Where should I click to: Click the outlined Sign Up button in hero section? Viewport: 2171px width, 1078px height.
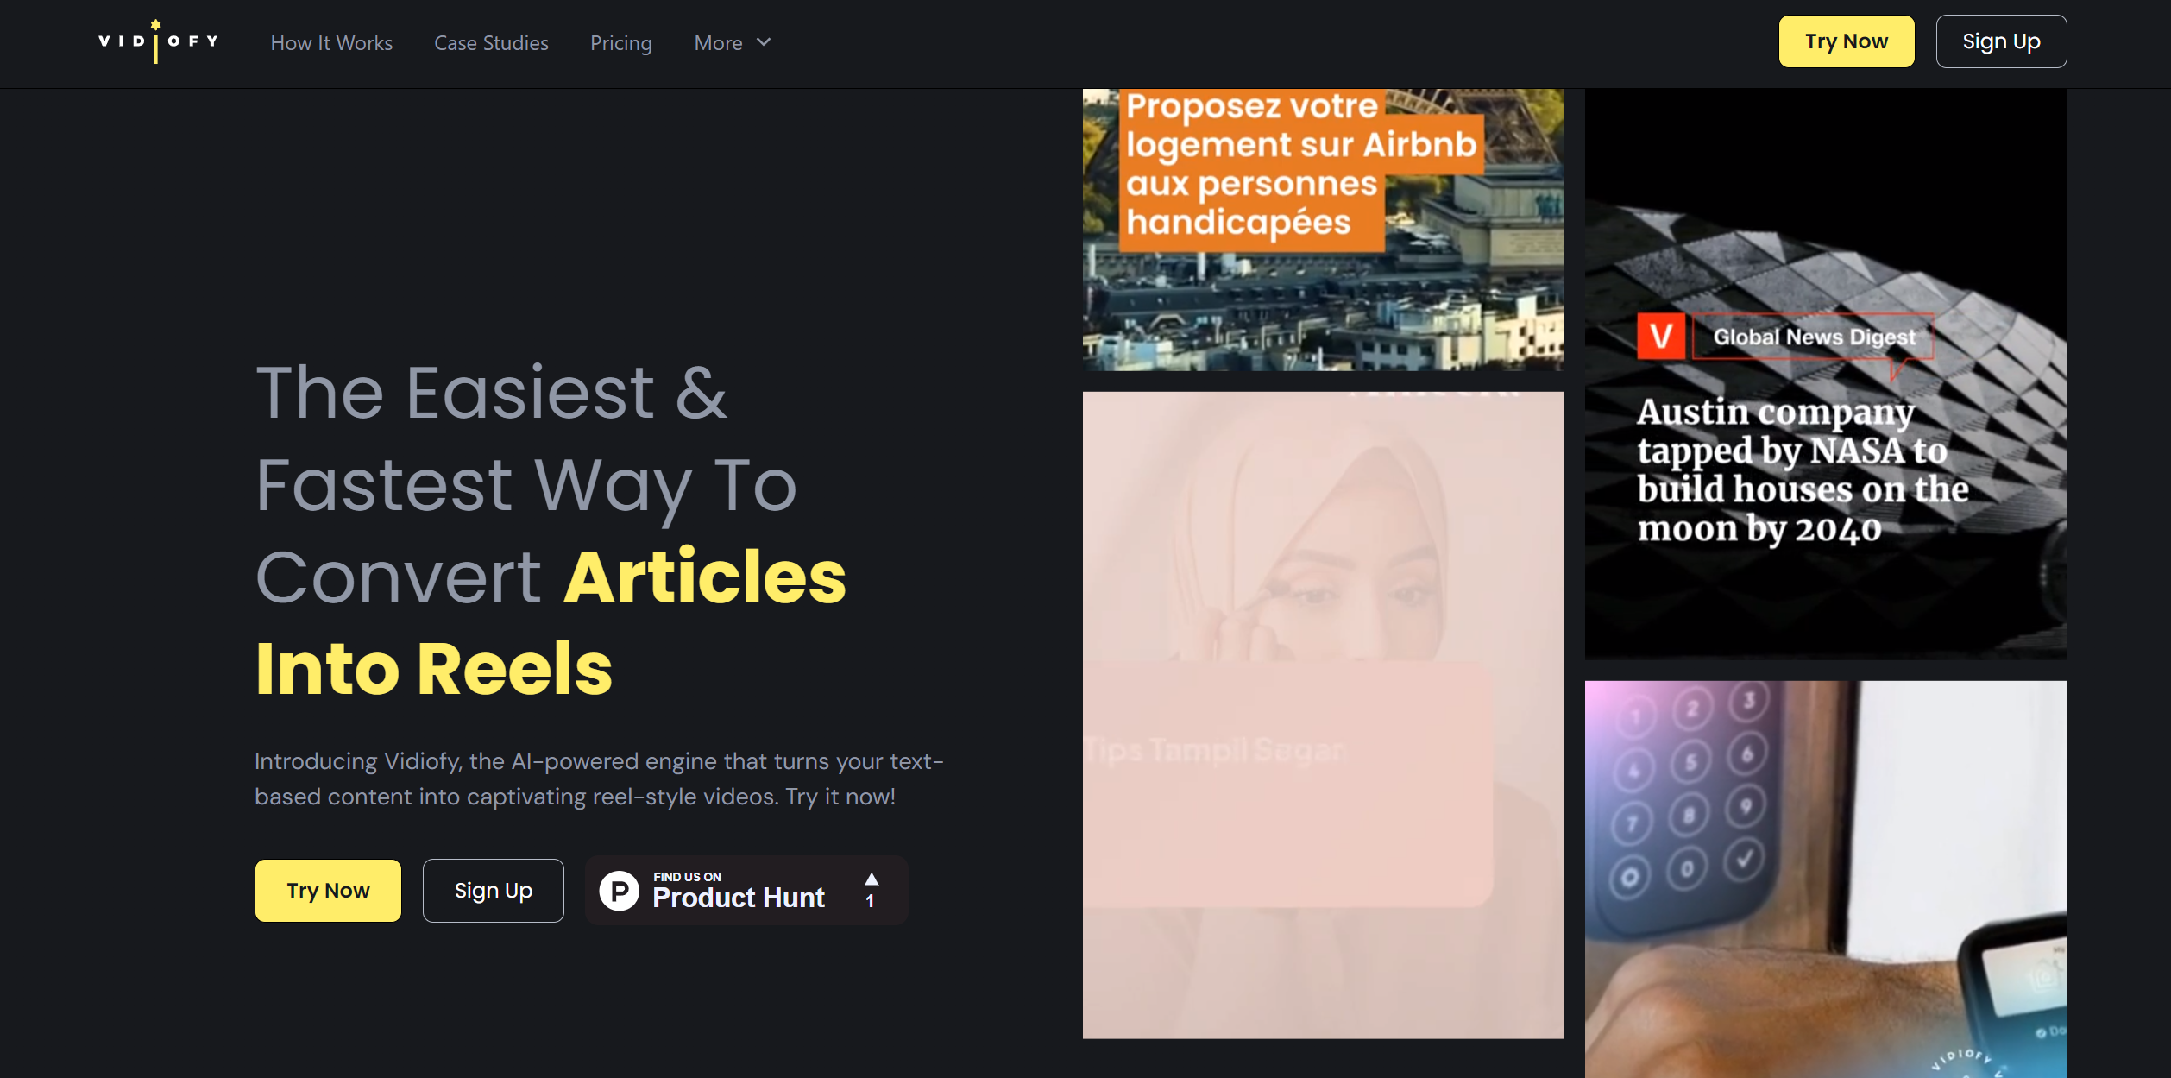(x=493, y=890)
